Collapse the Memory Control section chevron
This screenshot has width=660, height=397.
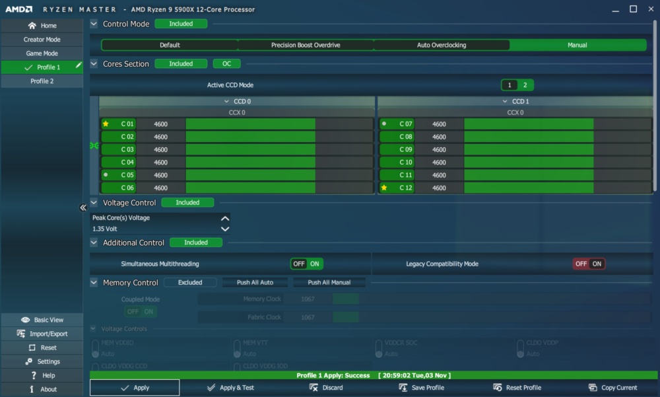tap(94, 282)
